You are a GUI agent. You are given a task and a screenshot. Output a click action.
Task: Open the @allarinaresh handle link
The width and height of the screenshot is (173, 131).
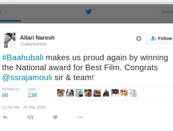click(x=33, y=44)
